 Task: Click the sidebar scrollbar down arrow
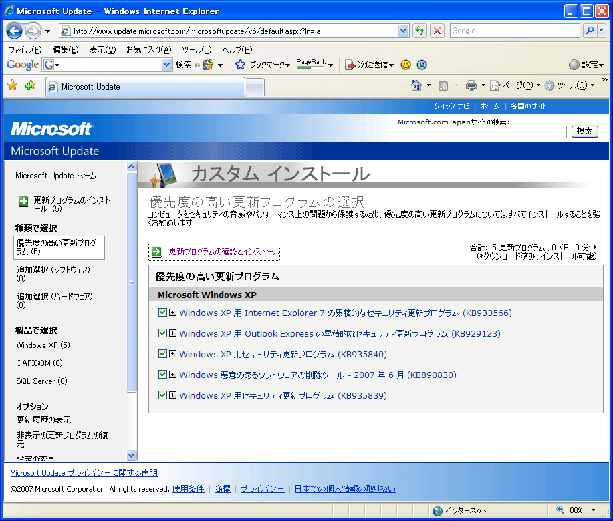131,455
